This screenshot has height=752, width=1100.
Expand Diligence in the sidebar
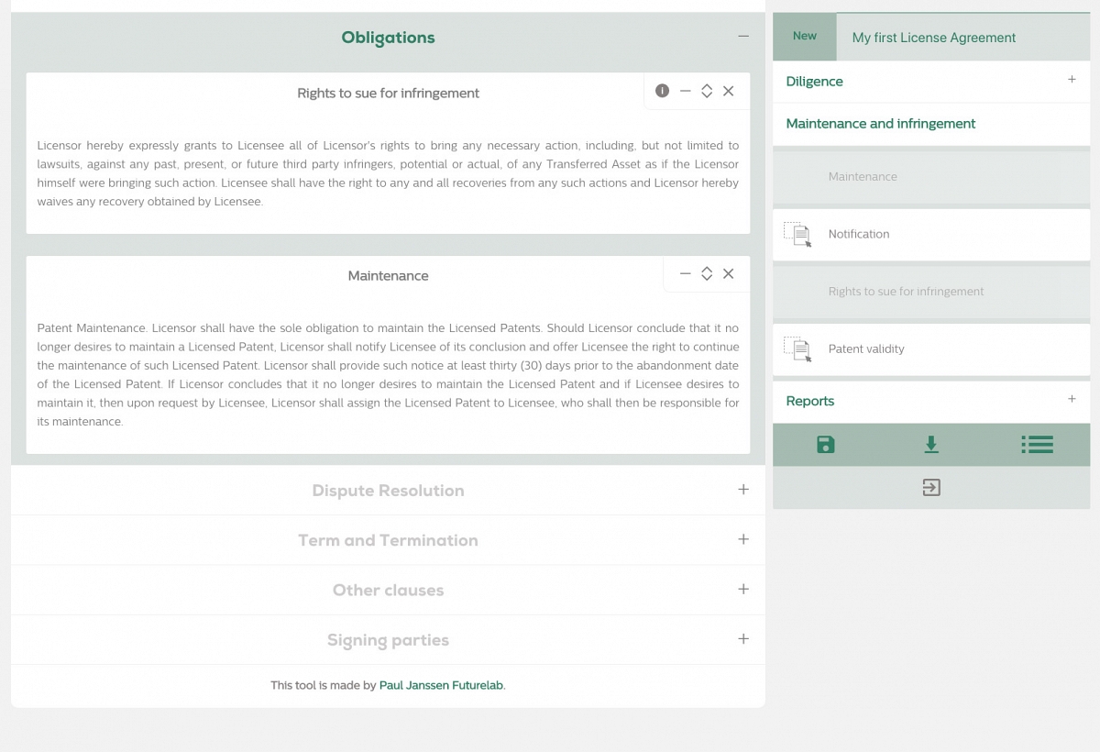pyautogui.click(x=1072, y=80)
